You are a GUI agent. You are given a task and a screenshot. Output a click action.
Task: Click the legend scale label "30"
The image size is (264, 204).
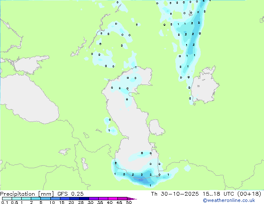pos(90,202)
